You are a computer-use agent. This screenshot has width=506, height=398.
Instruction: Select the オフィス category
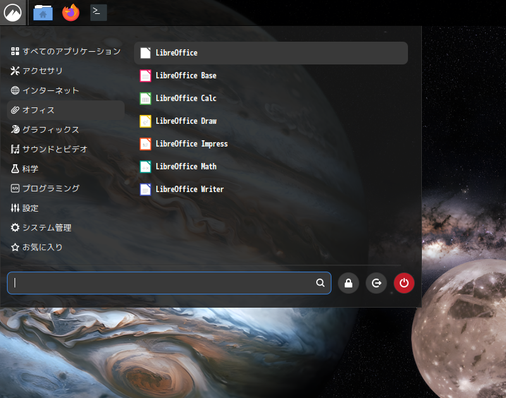66,110
